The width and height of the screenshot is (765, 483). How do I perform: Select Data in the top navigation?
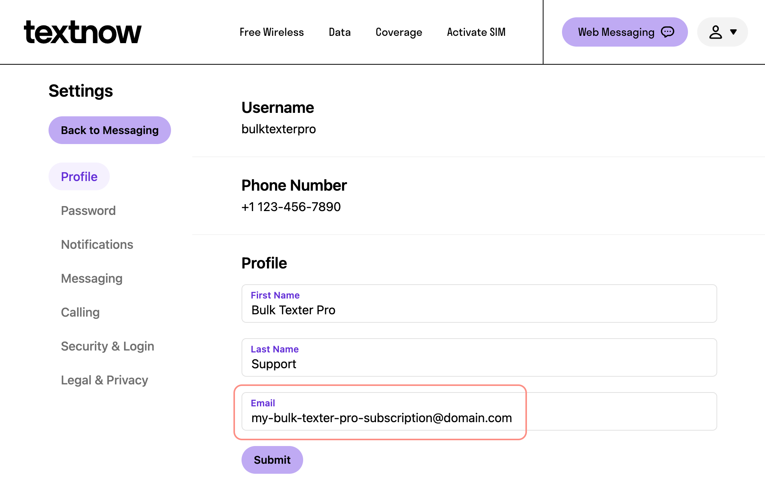point(339,32)
